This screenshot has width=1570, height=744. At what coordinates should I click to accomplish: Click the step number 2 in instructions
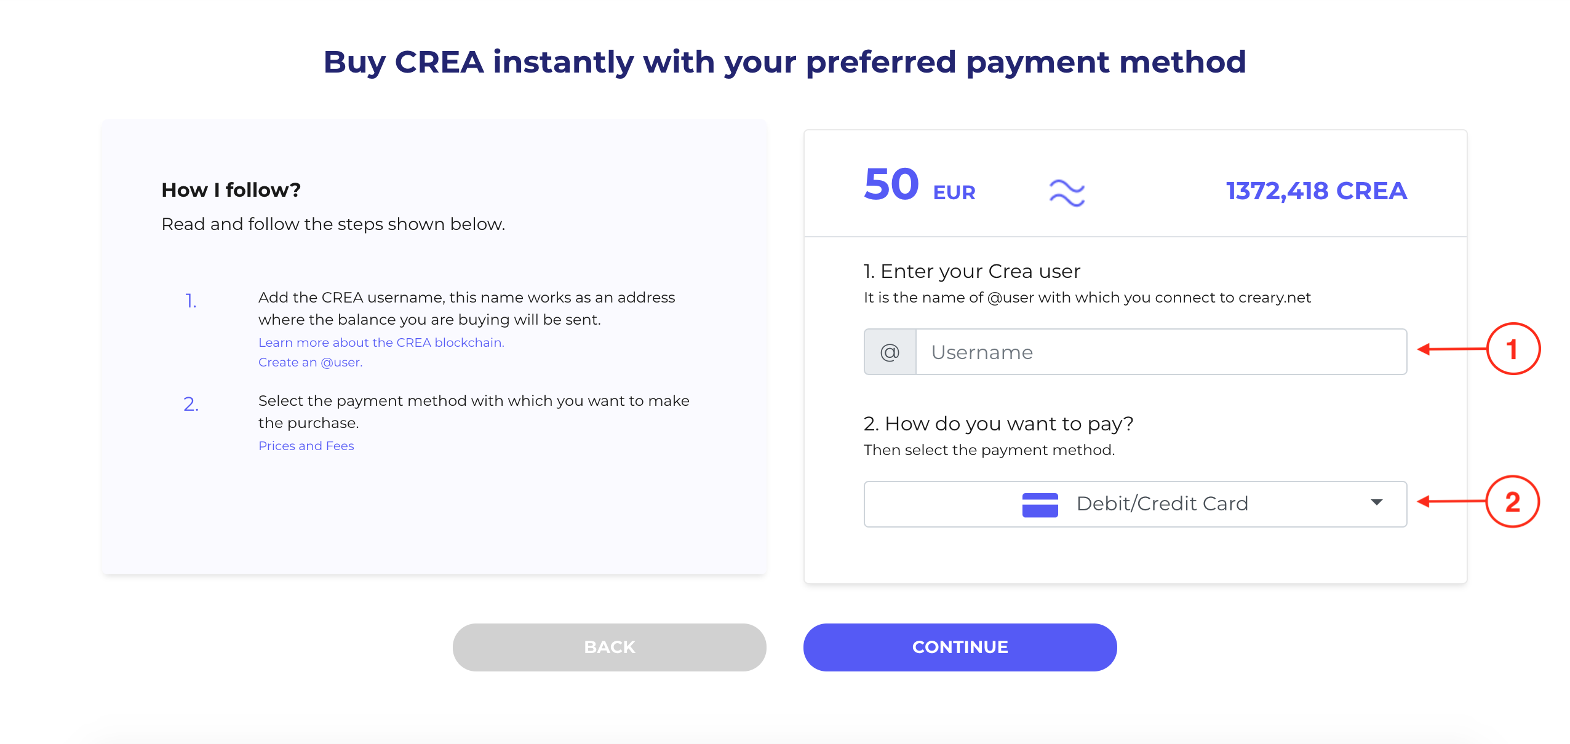(x=191, y=404)
